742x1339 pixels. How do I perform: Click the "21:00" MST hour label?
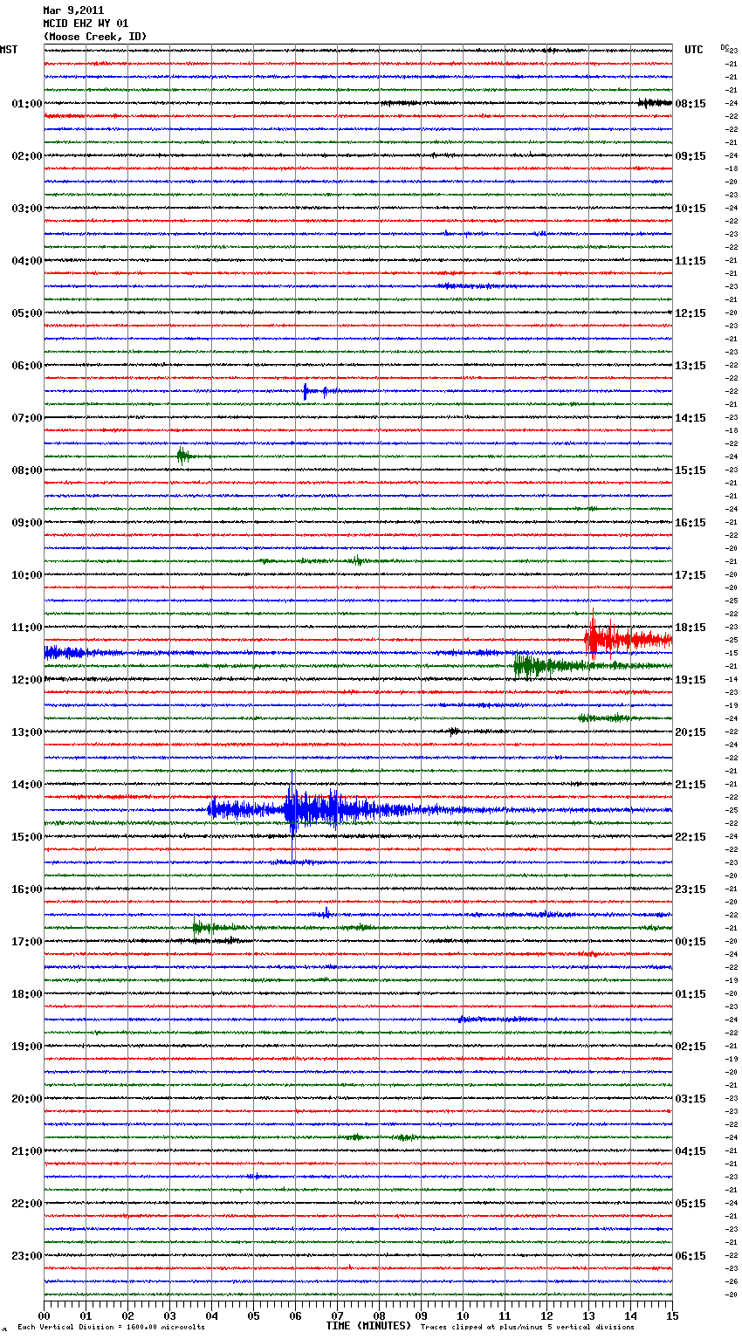tap(27, 1151)
